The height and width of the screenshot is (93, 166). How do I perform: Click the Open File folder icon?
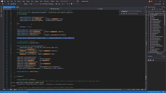pos(11,4)
